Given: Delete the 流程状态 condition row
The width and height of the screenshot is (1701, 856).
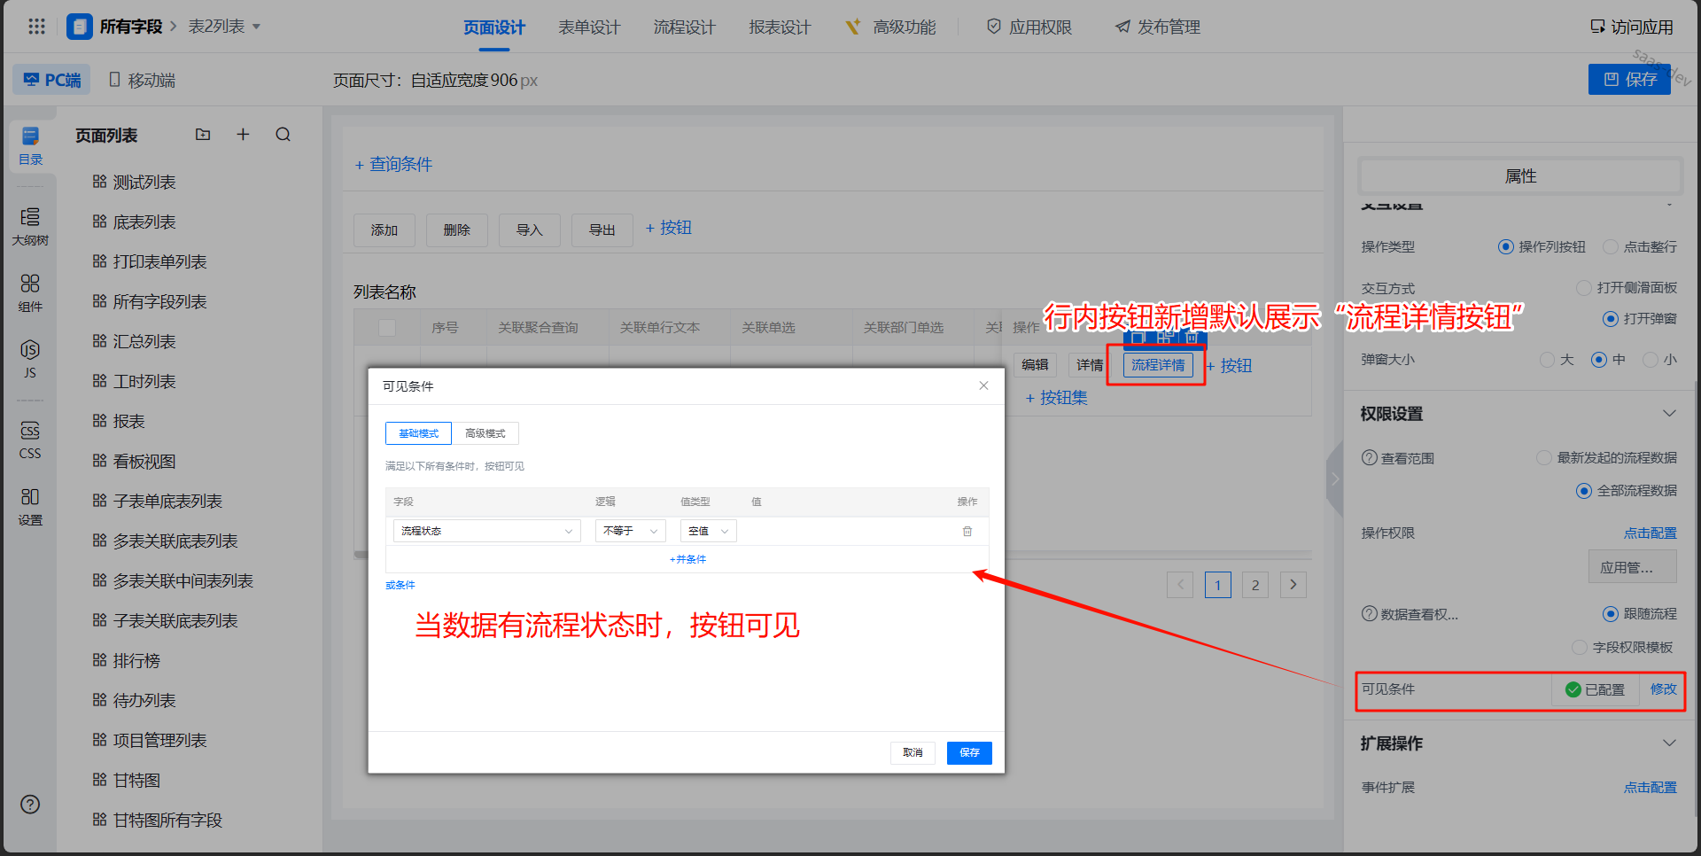Looking at the screenshot, I should point(967,531).
